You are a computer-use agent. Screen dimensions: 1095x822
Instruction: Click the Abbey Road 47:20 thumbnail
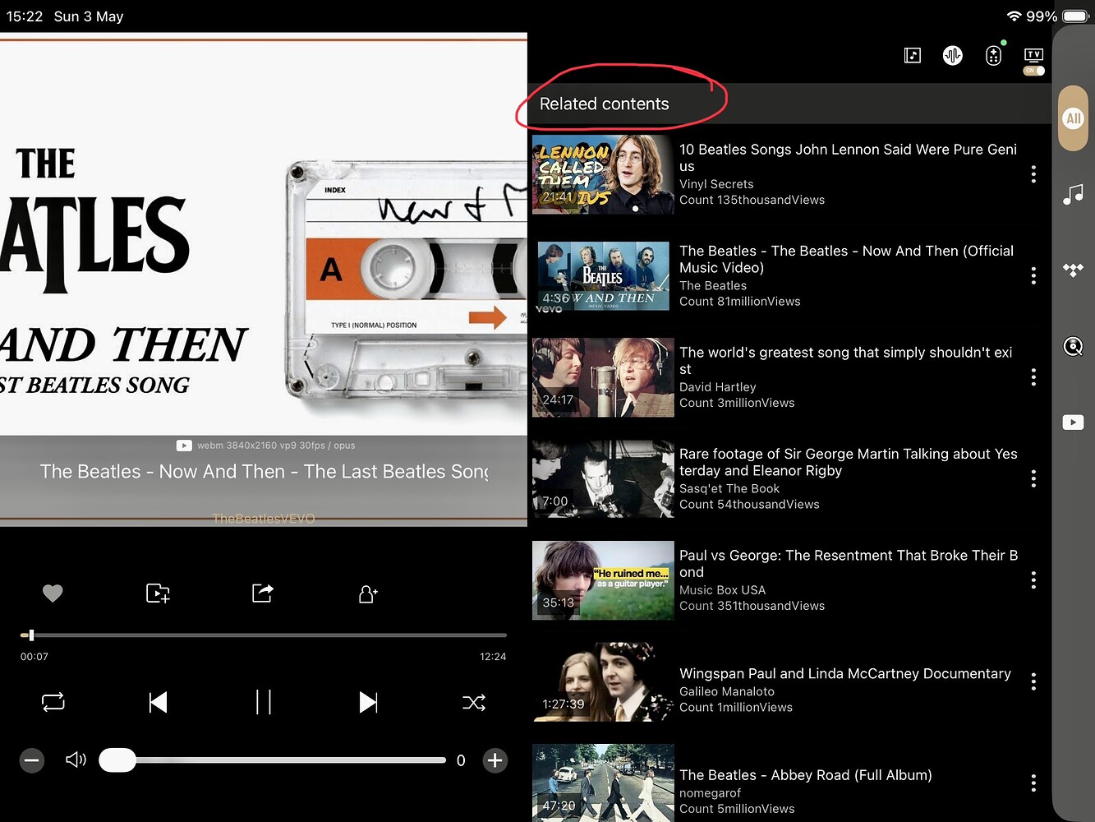[x=603, y=783]
